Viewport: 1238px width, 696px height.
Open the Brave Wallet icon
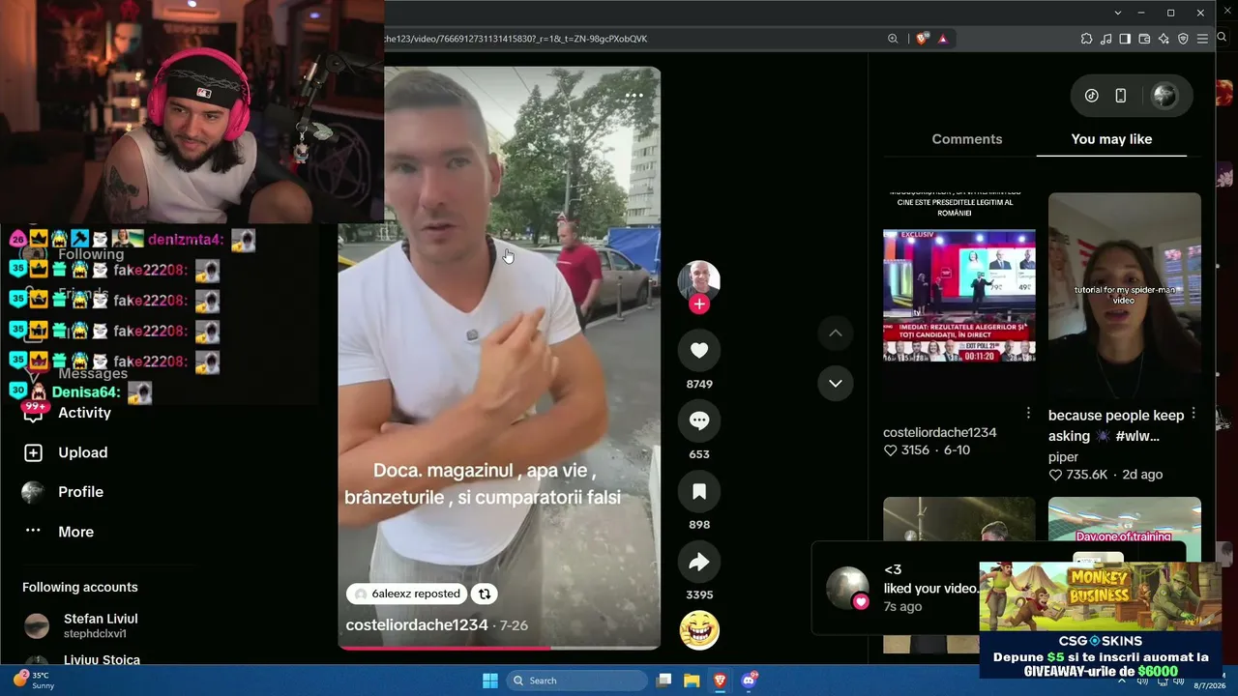click(1144, 39)
